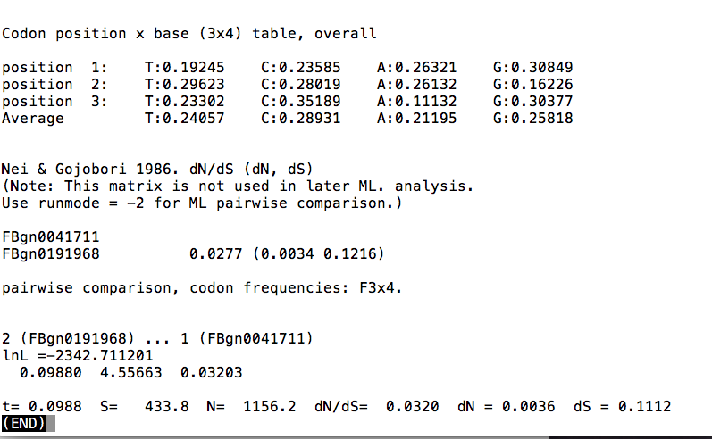This screenshot has width=712, height=439.
Task: Click the 'Average' row label
Action: click(33, 119)
